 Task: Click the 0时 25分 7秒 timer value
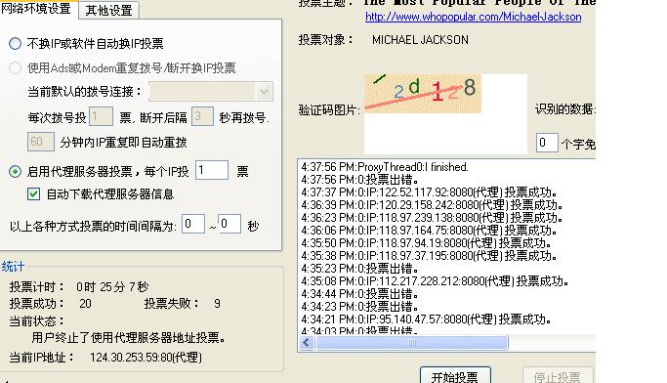coord(112,287)
